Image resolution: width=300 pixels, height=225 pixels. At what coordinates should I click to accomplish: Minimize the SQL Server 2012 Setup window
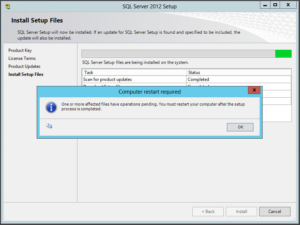(265, 5)
